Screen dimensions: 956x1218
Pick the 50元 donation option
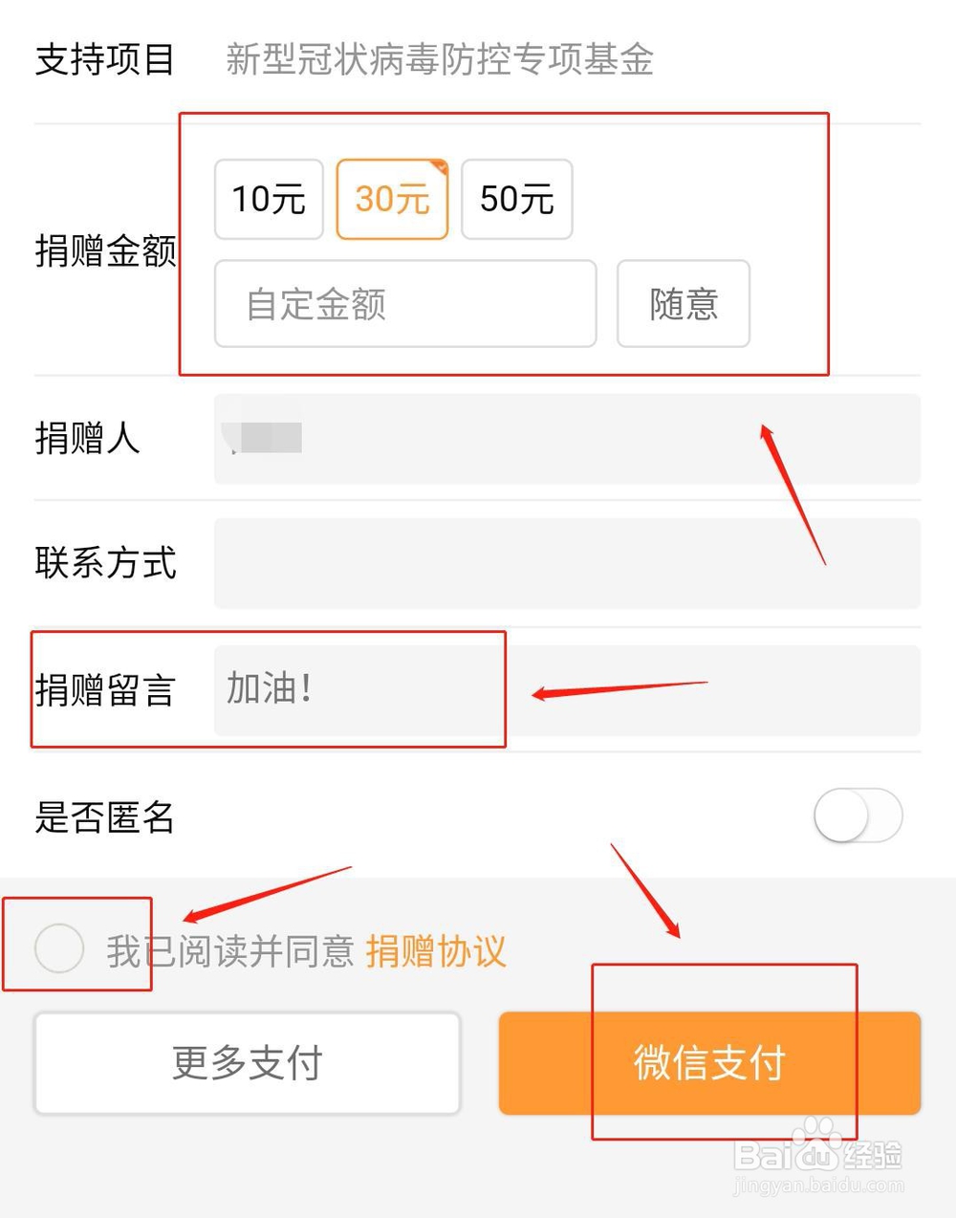click(516, 199)
